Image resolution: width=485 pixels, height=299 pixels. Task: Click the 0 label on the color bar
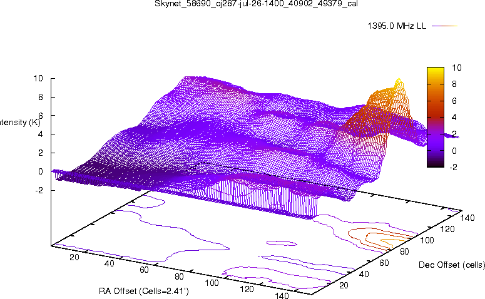point(454,151)
